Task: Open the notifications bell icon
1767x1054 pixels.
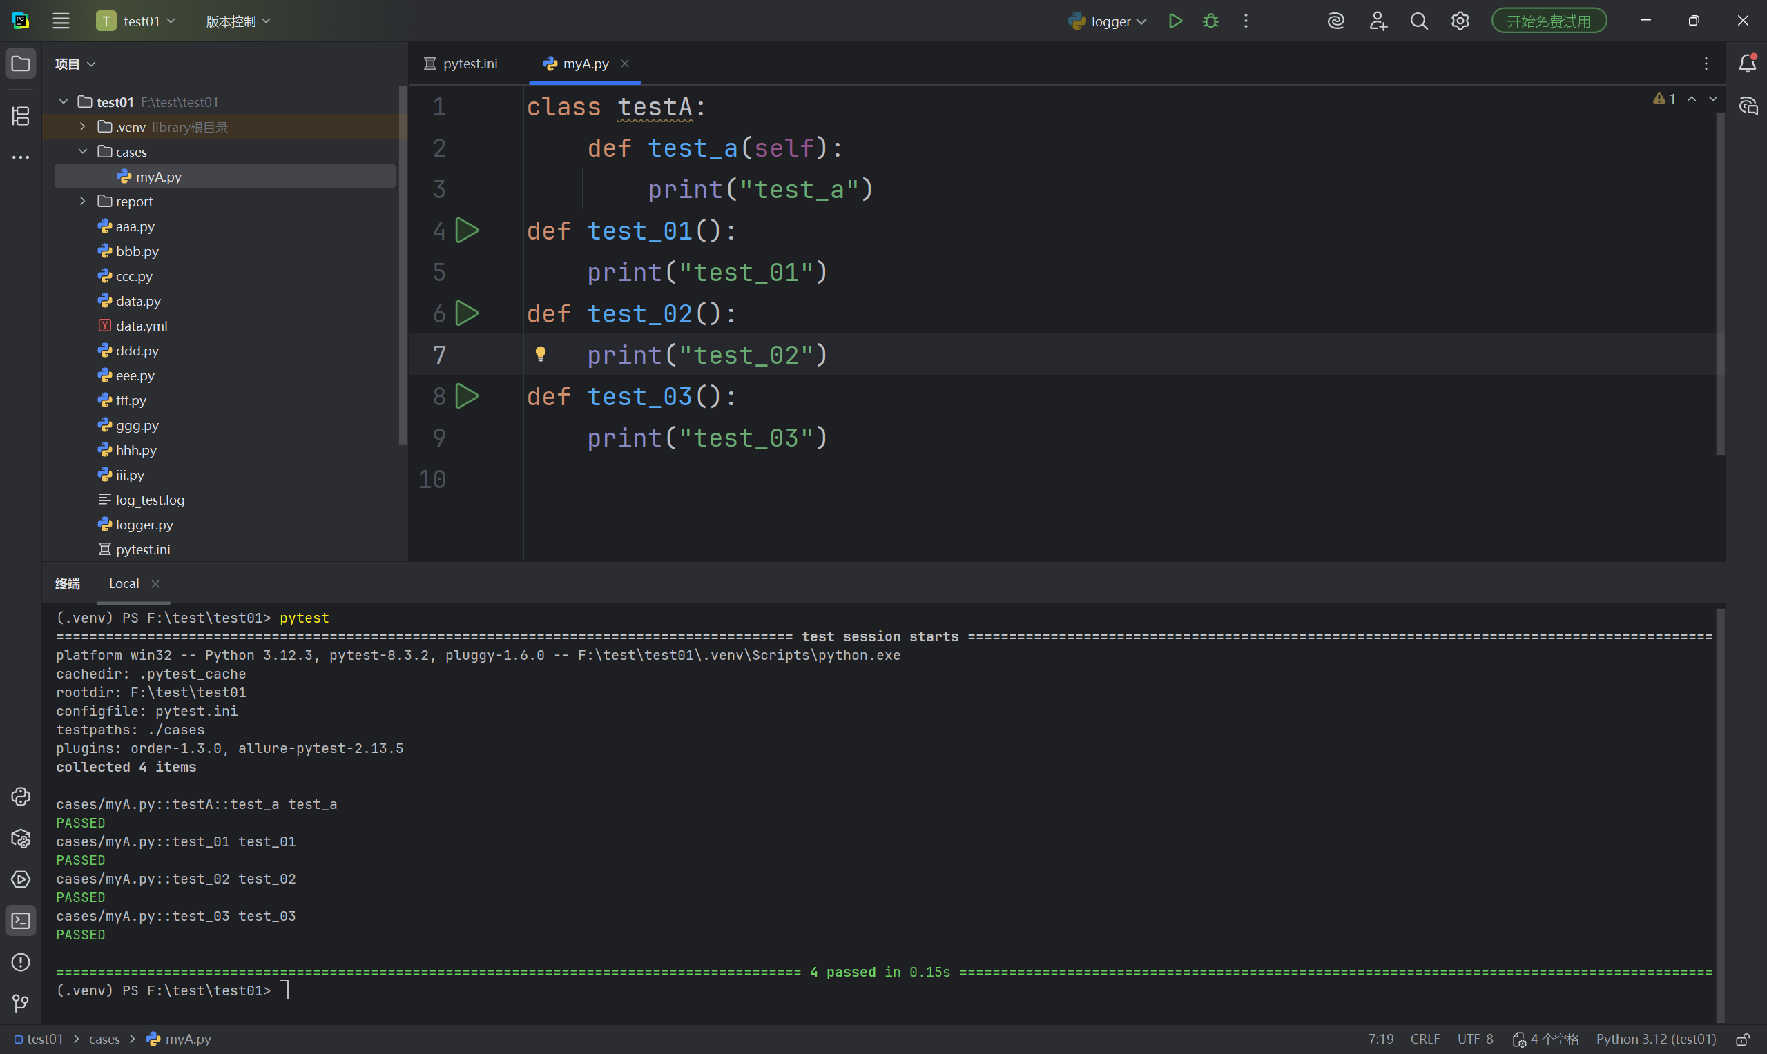Action: click(x=1747, y=64)
